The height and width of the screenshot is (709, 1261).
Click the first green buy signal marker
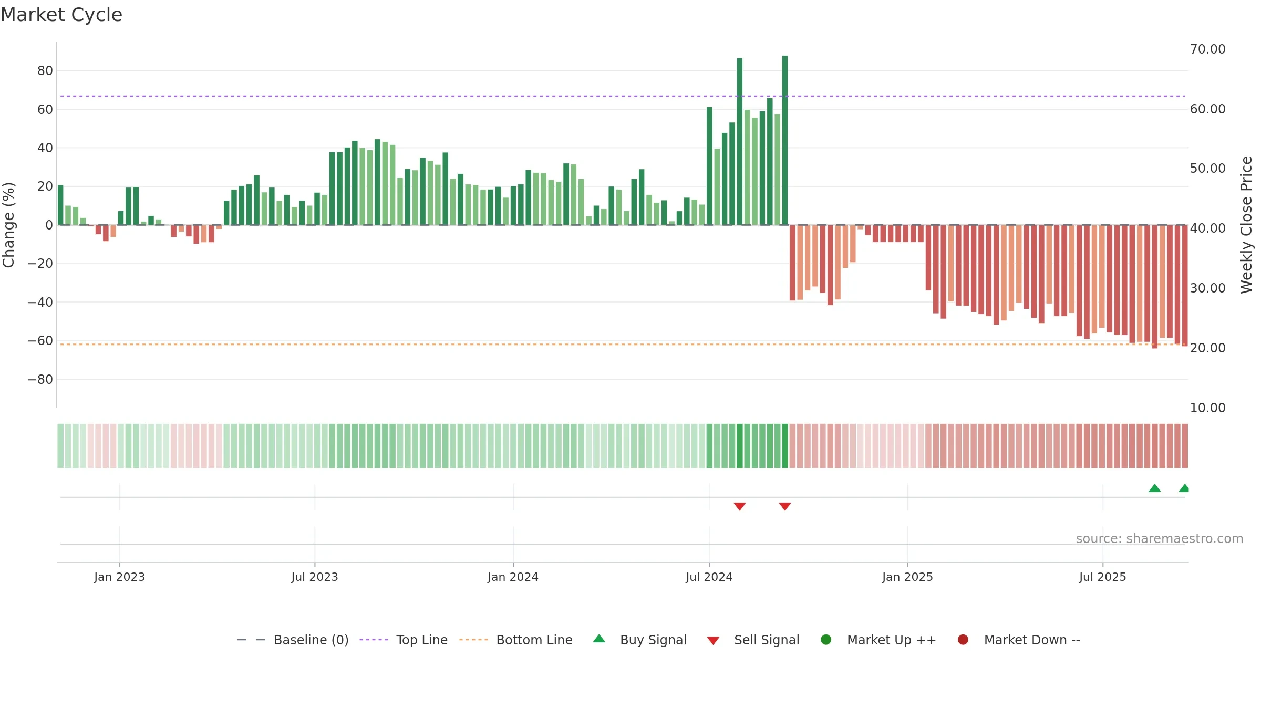tap(1155, 488)
